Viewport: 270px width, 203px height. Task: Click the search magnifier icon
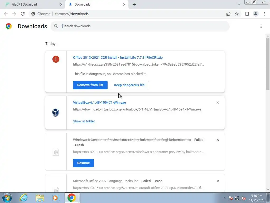click(x=56, y=26)
